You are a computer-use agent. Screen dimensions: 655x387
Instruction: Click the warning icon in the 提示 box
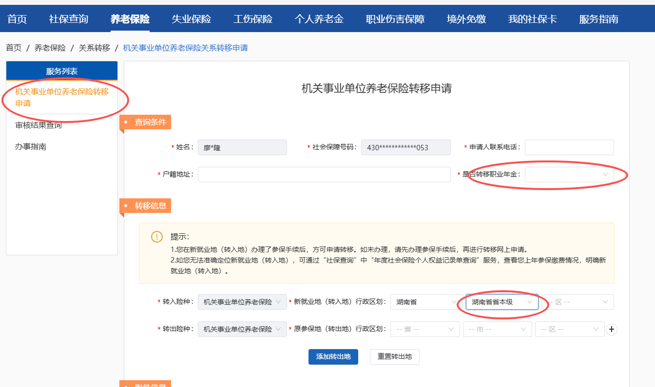pos(156,237)
